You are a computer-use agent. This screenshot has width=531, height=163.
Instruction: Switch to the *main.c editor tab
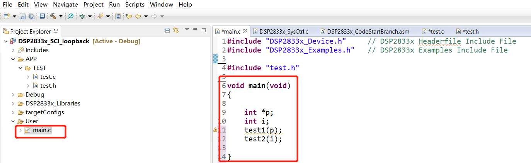[231, 31]
